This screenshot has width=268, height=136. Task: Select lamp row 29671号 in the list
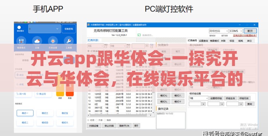(x=120, y=104)
